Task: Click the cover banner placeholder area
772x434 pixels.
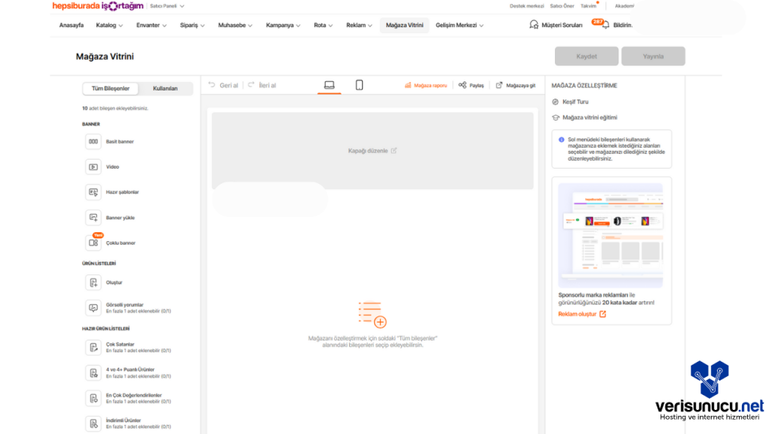Action: click(372, 151)
